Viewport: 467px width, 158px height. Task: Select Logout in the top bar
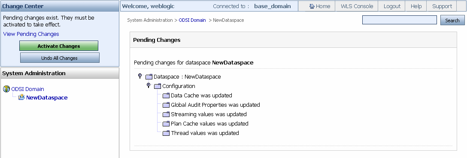392,6
